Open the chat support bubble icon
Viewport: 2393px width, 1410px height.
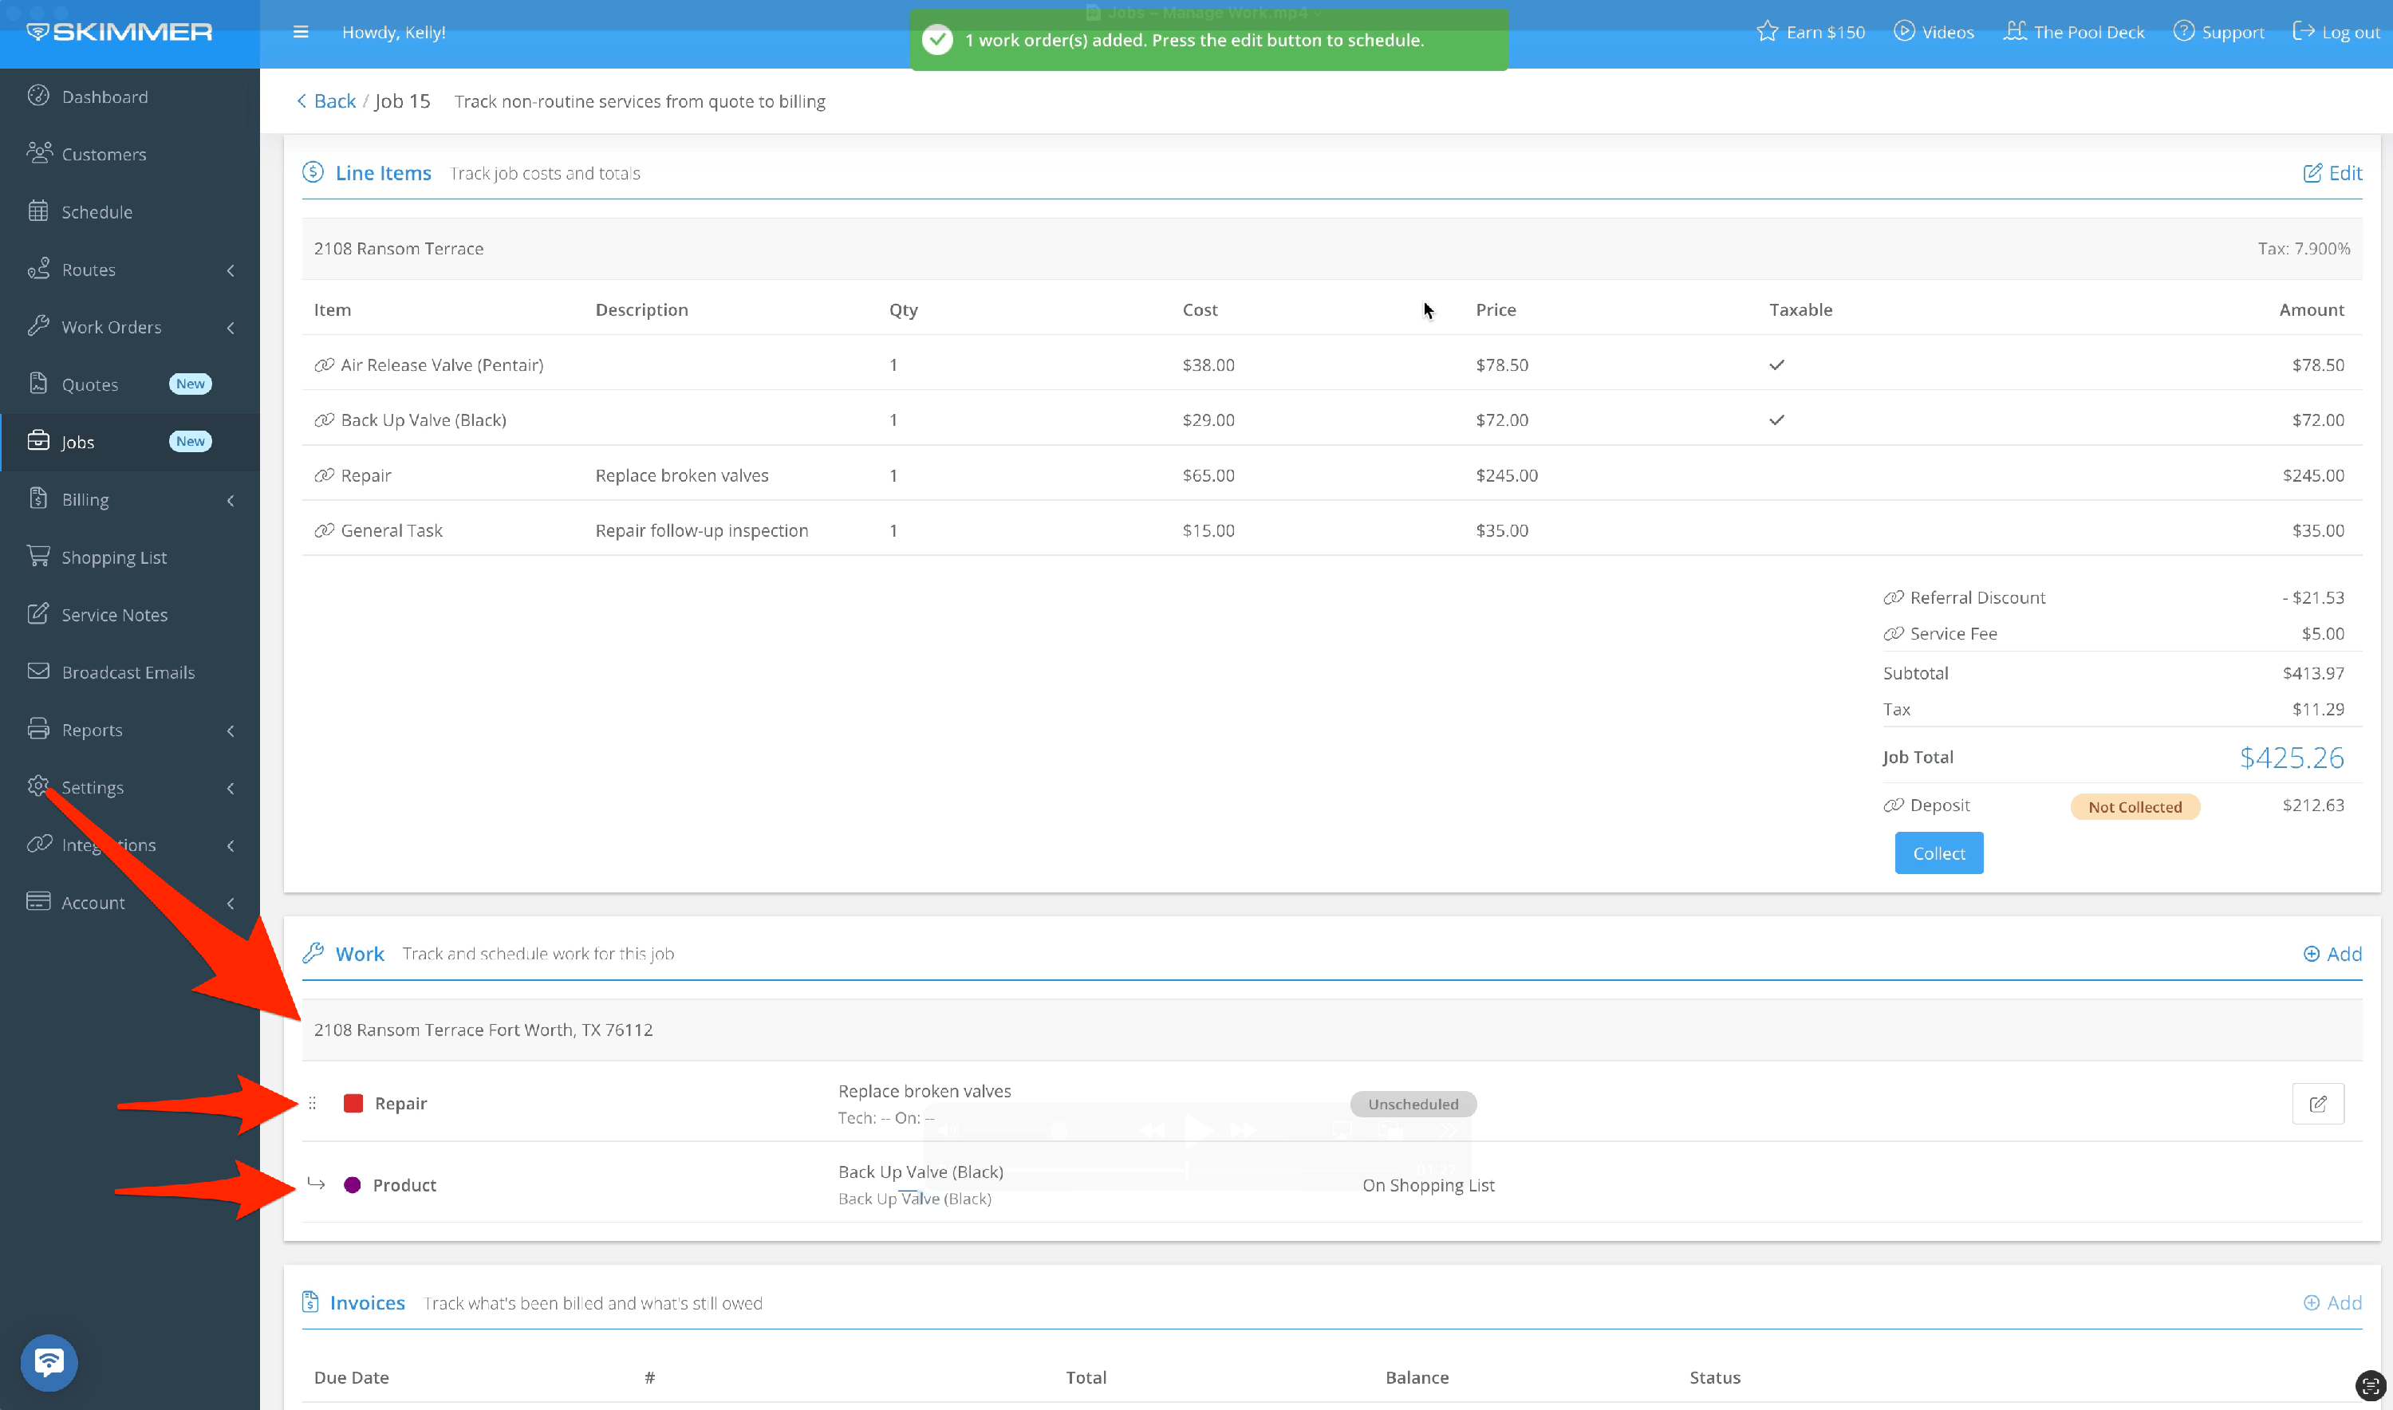click(49, 1362)
